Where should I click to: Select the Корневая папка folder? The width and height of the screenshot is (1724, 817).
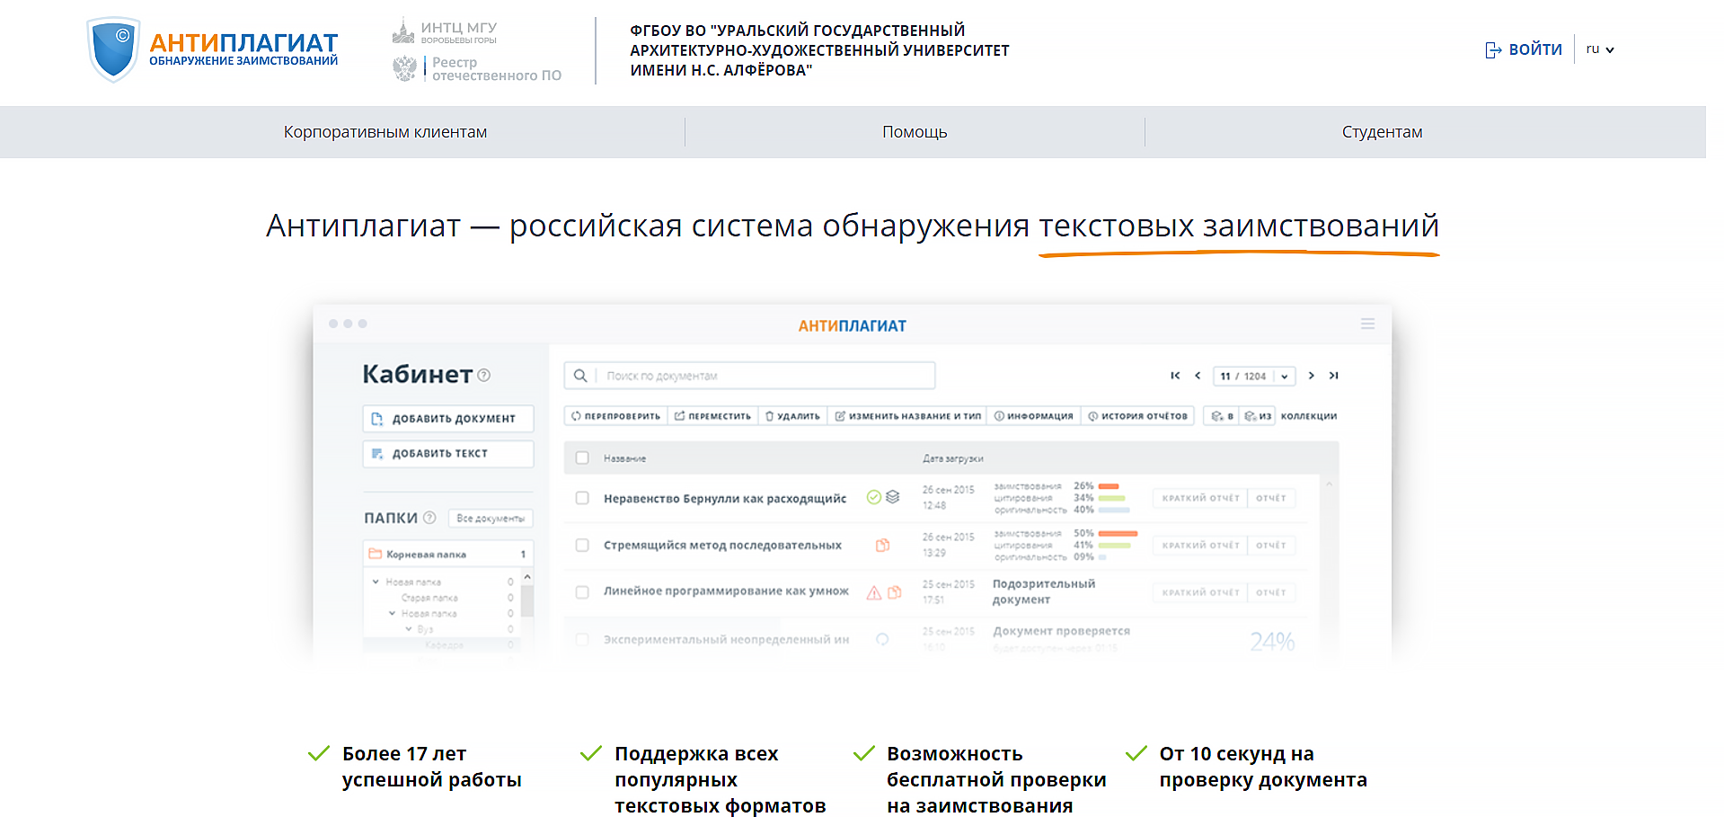coord(448,555)
